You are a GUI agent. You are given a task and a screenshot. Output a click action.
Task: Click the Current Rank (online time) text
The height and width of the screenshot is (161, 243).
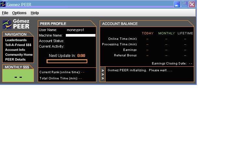60,72
